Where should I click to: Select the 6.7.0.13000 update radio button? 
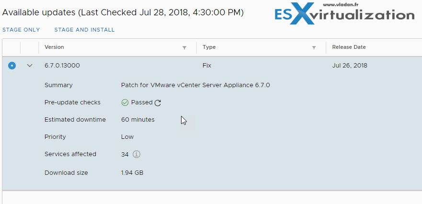[x=12, y=66]
